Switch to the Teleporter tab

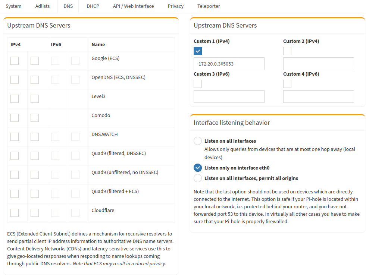(209, 6)
